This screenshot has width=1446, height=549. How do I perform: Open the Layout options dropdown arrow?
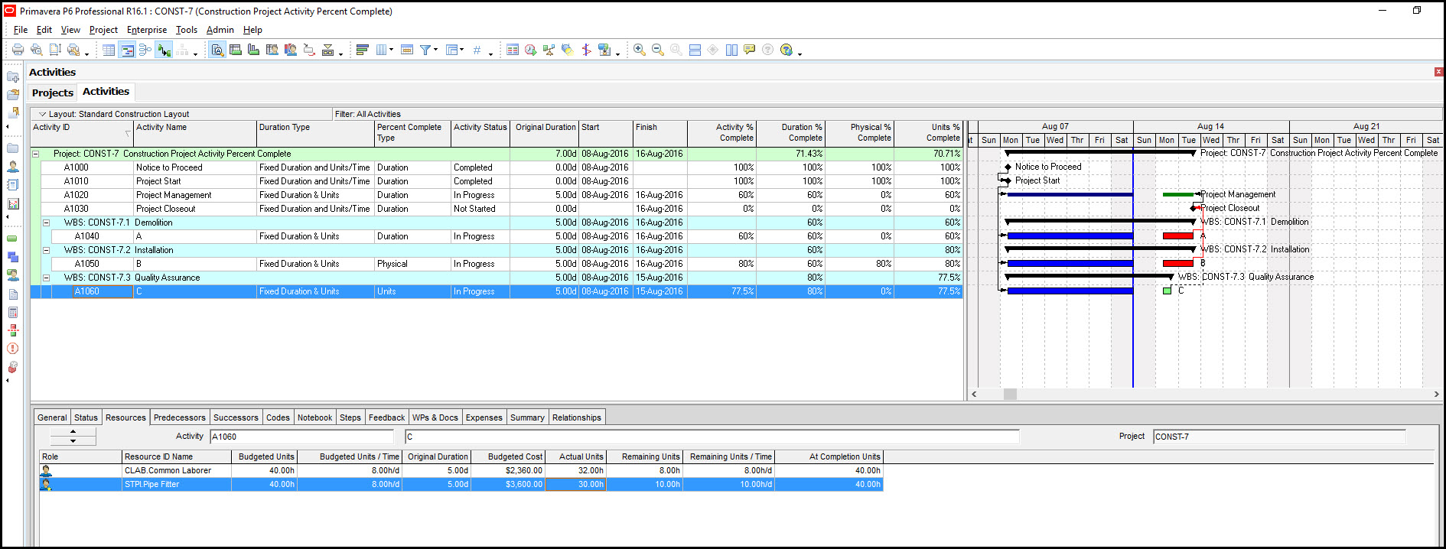tap(42, 114)
